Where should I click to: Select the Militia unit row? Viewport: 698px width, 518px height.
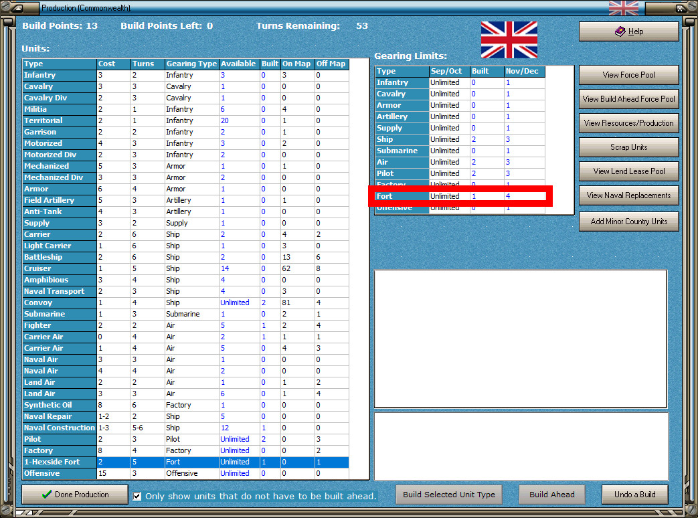point(185,109)
